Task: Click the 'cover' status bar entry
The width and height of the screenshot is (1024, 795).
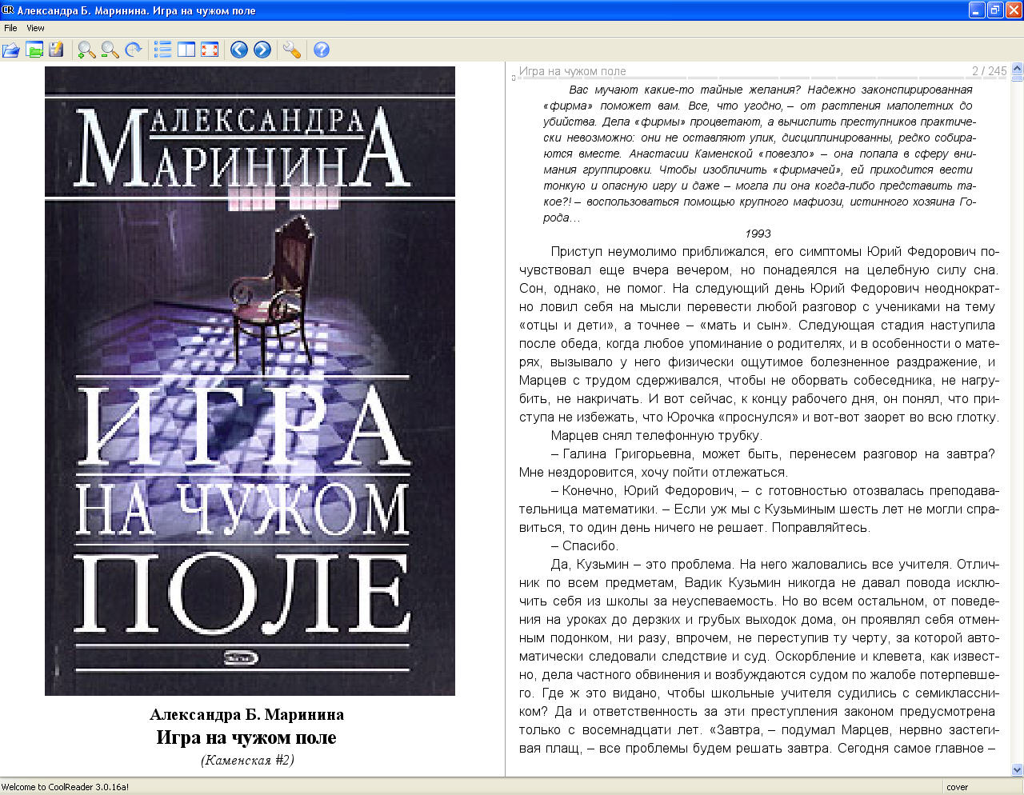Action: (957, 787)
